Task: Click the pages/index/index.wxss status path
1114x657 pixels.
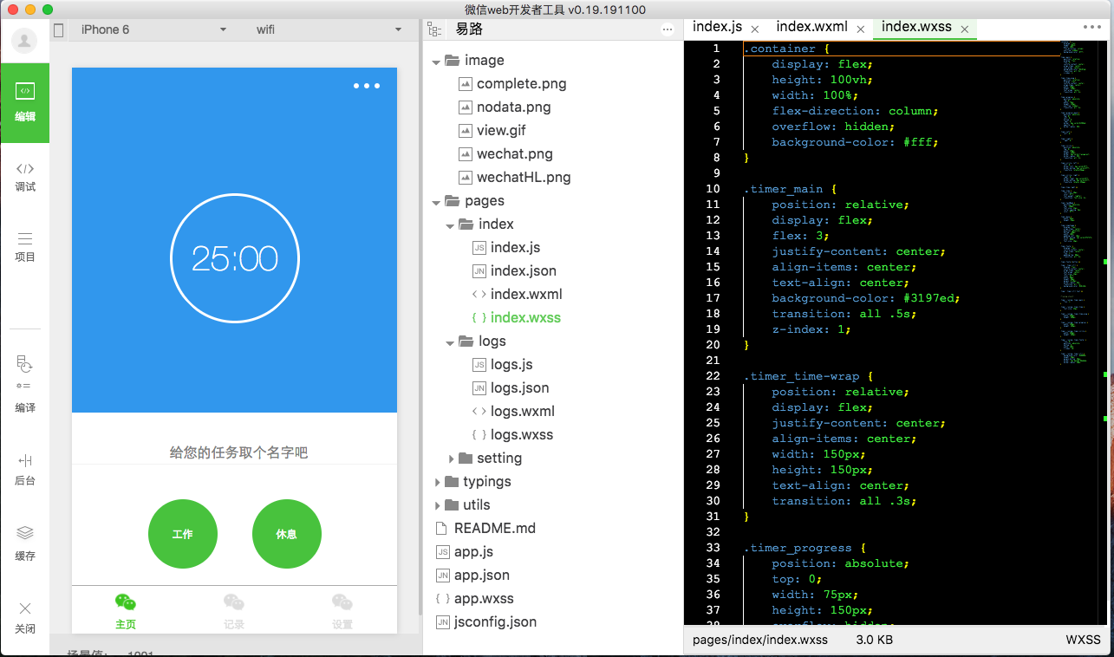Action: coord(760,640)
